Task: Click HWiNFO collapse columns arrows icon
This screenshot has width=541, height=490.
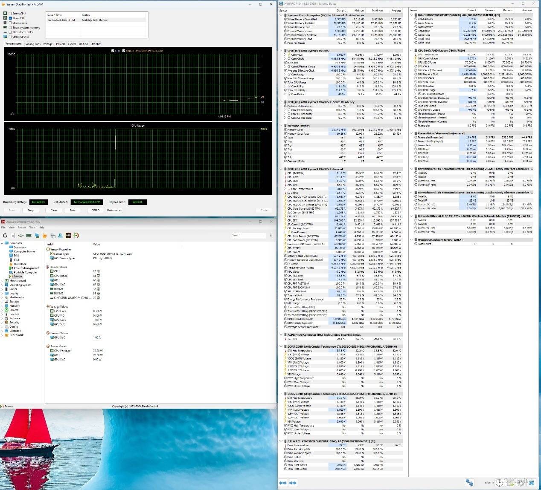Action: [293, 483]
